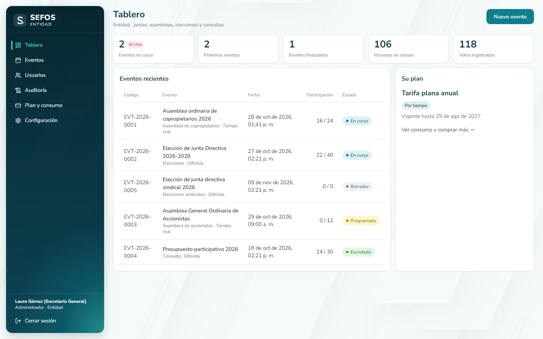Click the Estado column header
543x339 pixels.
point(349,95)
